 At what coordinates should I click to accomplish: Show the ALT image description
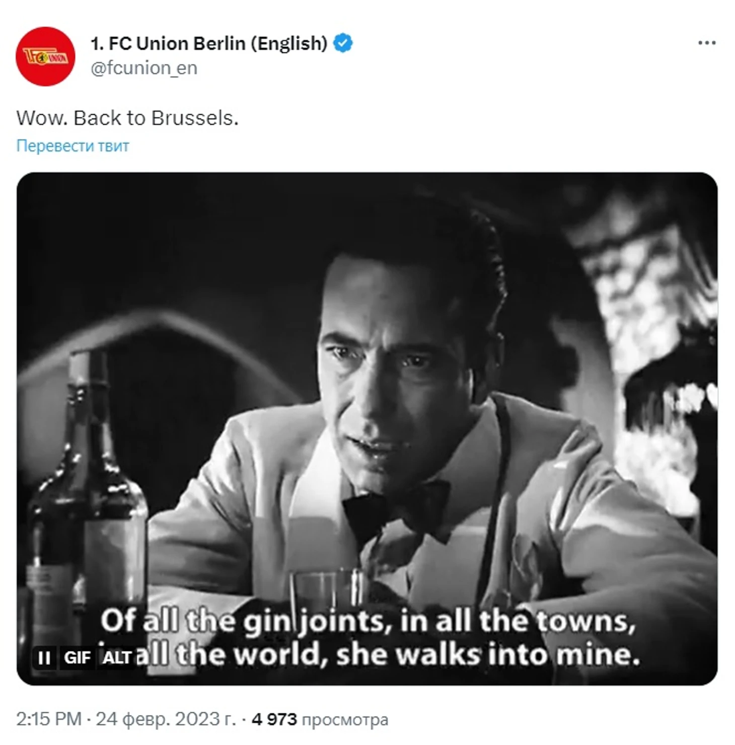117,657
